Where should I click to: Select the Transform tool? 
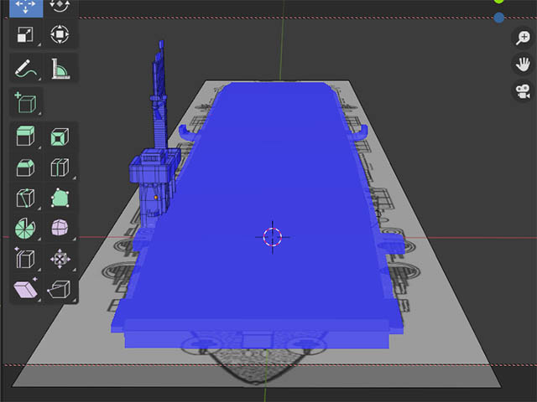coord(60,34)
